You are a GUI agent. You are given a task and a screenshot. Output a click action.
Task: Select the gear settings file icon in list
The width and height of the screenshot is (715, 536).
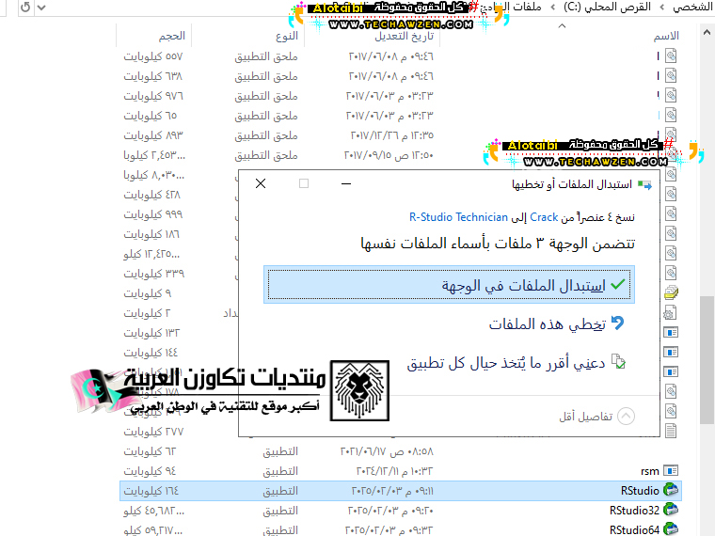coord(670,312)
